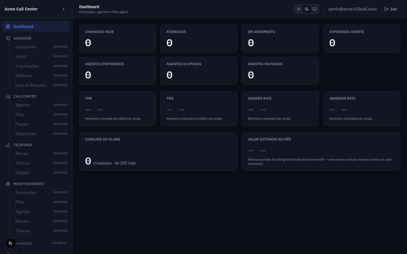
Task: Click the Call Center headset icon
Action: pyautogui.click(x=8, y=97)
